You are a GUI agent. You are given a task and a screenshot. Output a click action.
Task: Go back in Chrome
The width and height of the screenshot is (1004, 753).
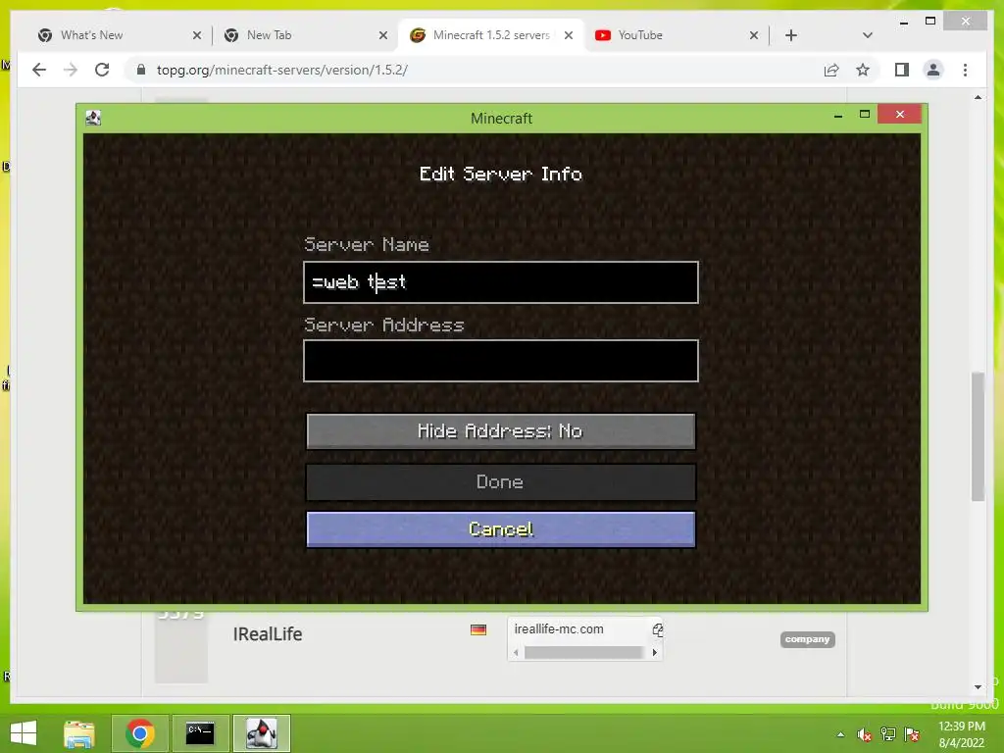[x=39, y=70]
